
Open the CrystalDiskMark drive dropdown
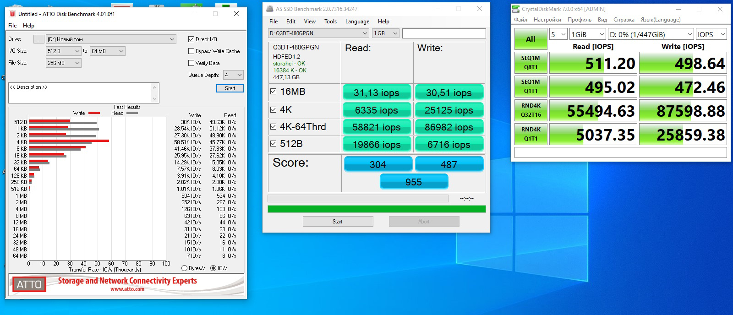(x=651, y=34)
